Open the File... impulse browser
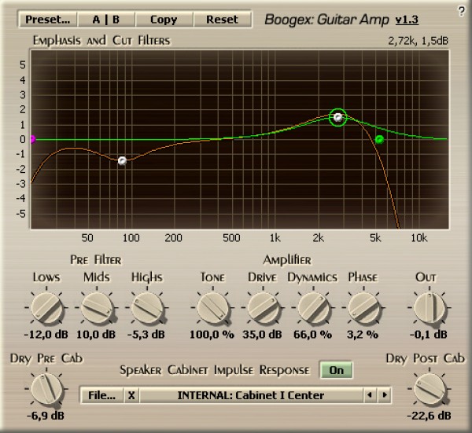This screenshot has width=472, height=433. 102,394
